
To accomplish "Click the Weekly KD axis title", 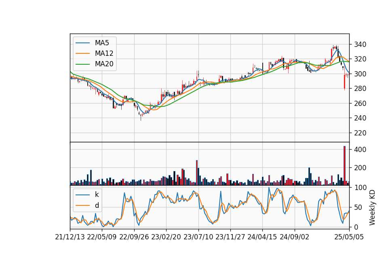I will 372,207.
